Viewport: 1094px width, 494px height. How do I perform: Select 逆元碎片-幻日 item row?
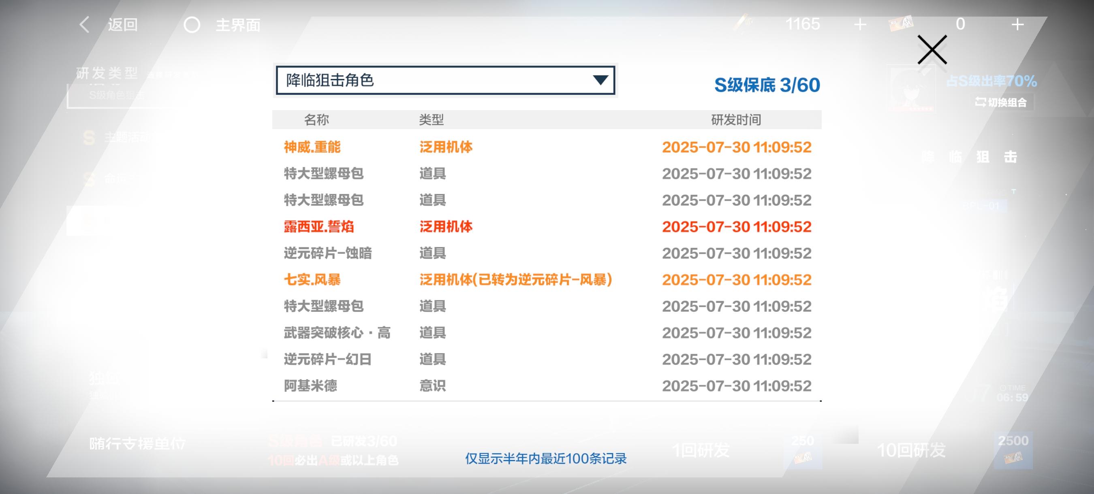pos(547,360)
